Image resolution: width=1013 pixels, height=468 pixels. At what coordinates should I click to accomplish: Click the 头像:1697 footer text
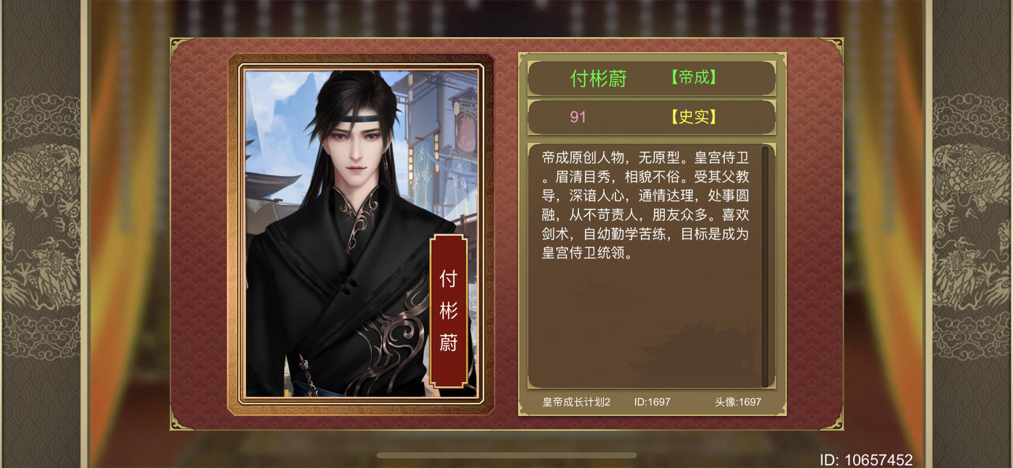(x=738, y=402)
